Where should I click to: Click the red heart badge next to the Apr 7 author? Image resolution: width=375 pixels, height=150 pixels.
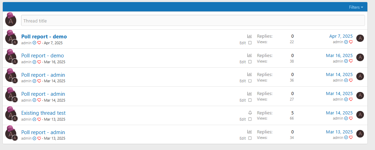tap(39, 43)
